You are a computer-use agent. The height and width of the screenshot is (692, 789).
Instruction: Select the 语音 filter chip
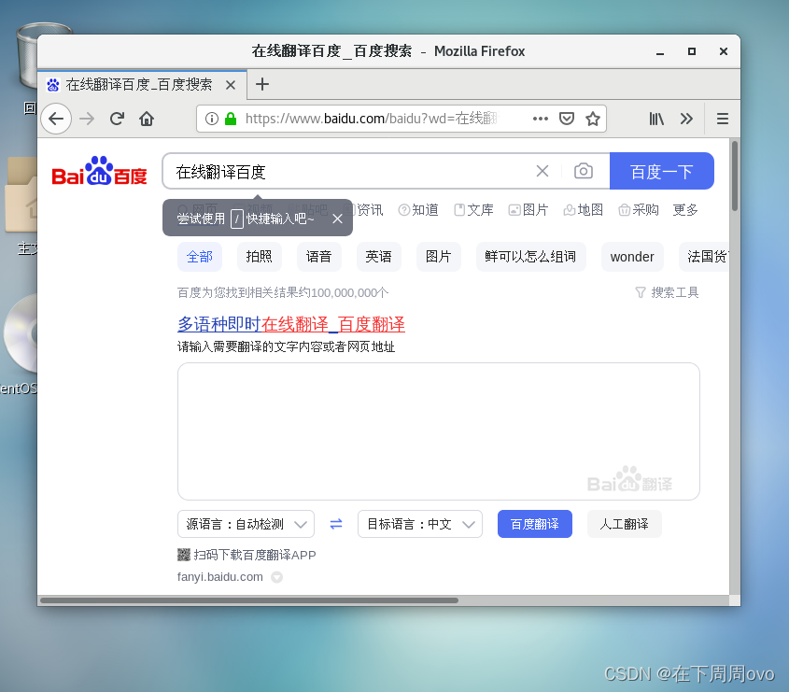[x=319, y=257]
